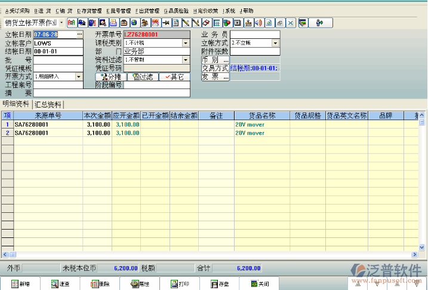
Task: Click the 其它 button
Action: pos(174,77)
